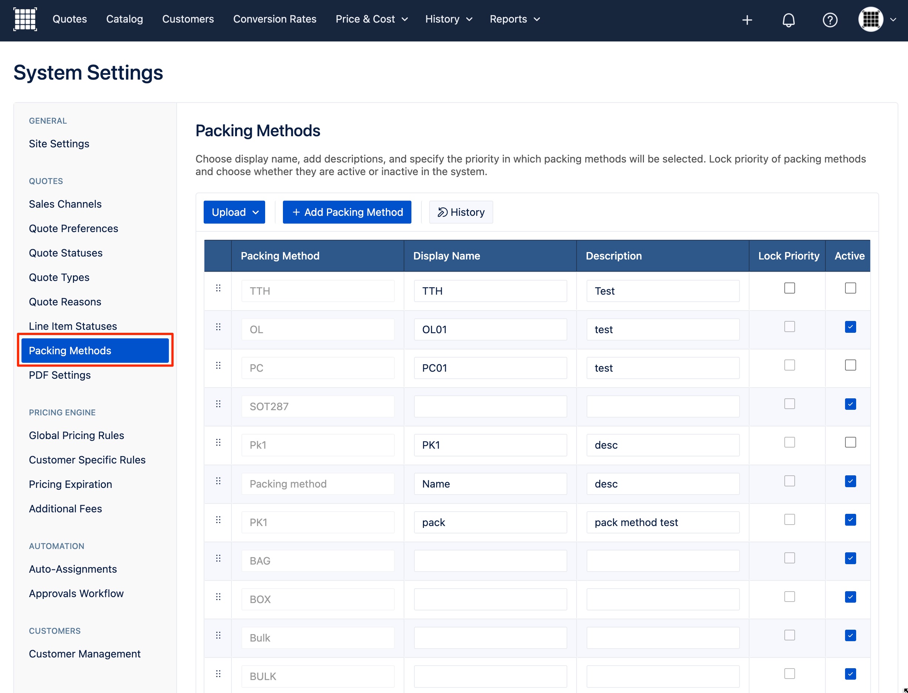Open Customers in top navigation
Viewport: 908px width, 693px height.
[x=188, y=19]
